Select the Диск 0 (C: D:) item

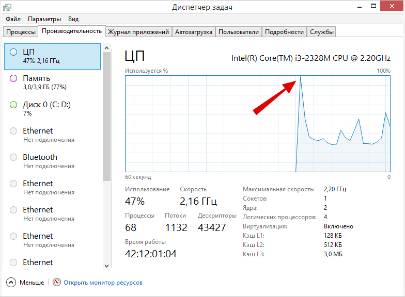pyautogui.click(x=53, y=109)
